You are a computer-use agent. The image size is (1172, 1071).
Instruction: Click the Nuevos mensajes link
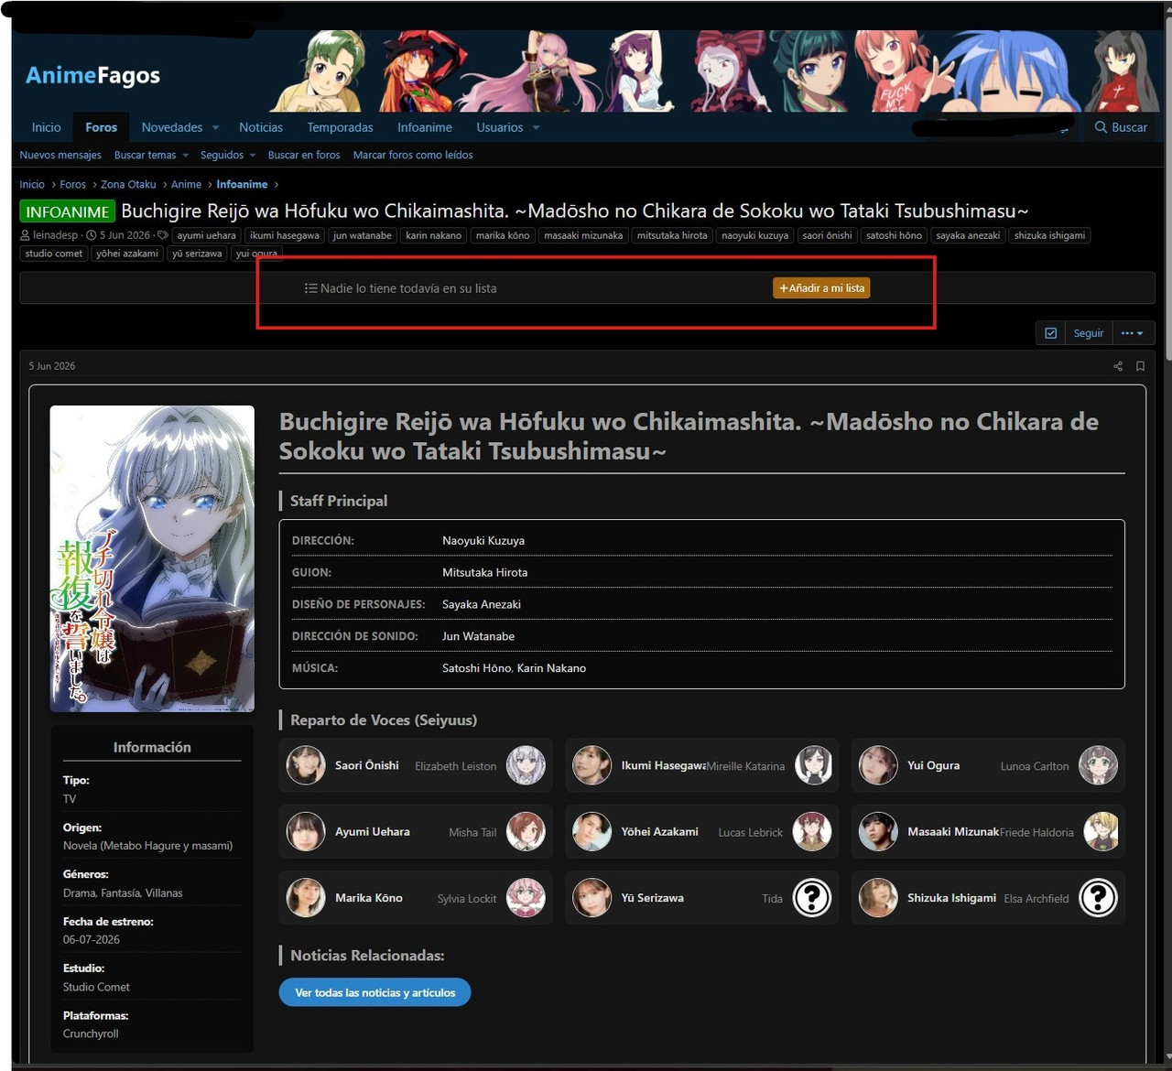click(60, 155)
